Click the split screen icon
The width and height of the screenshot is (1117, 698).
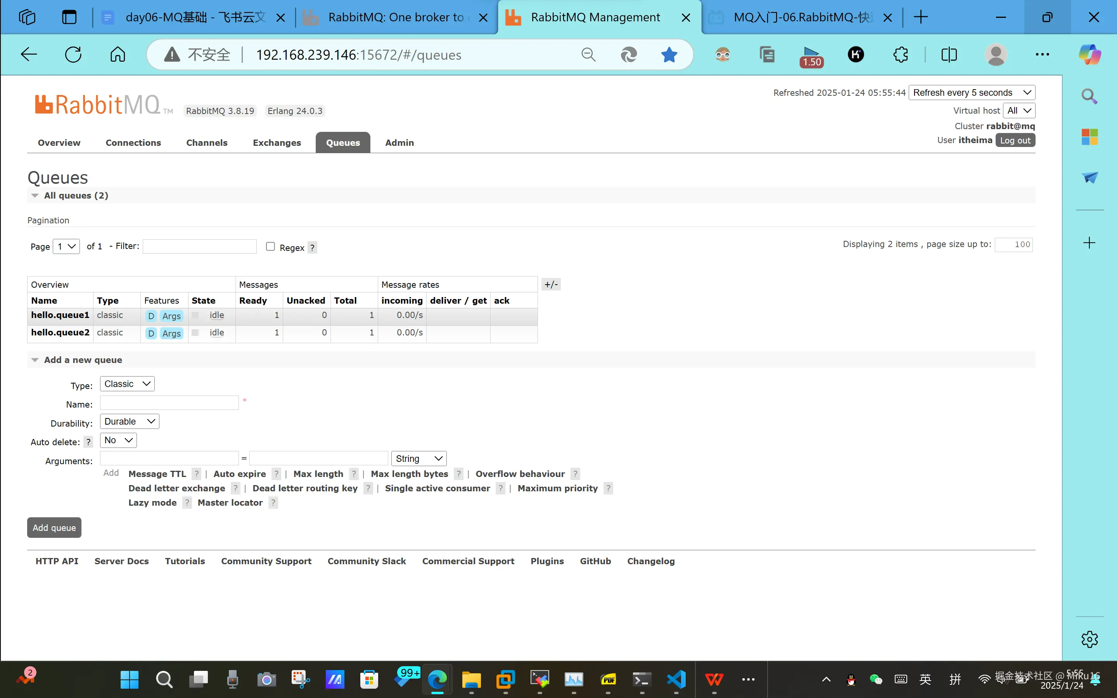(x=949, y=54)
